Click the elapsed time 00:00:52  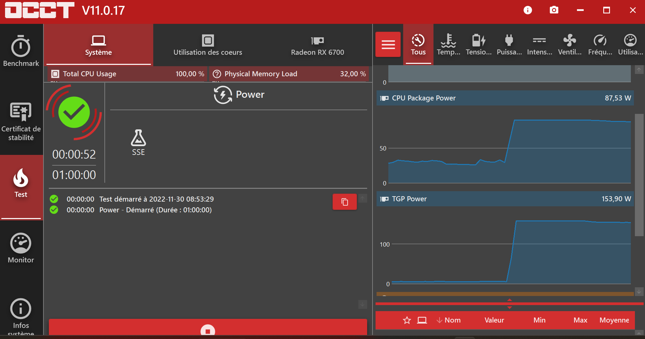tap(74, 155)
